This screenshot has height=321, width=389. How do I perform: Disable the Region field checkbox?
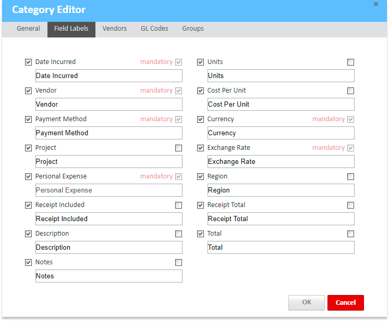(201, 176)
